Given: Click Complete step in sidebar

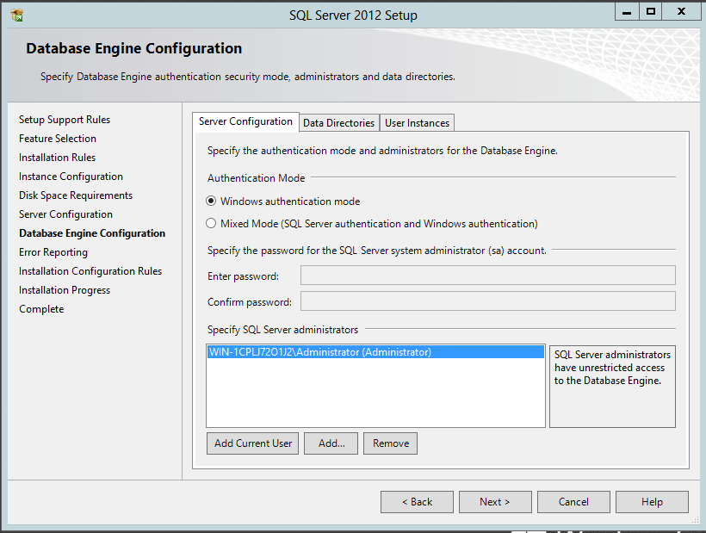Looking at the screenshot, I should coord(41,309).
